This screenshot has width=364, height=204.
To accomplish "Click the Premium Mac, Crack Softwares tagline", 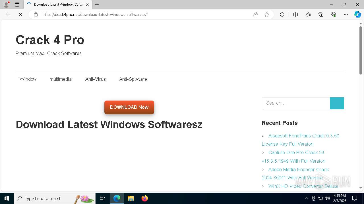I will [49, 53].
